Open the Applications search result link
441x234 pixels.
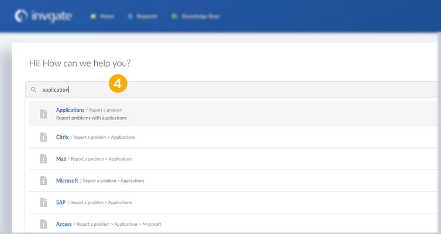70,110
